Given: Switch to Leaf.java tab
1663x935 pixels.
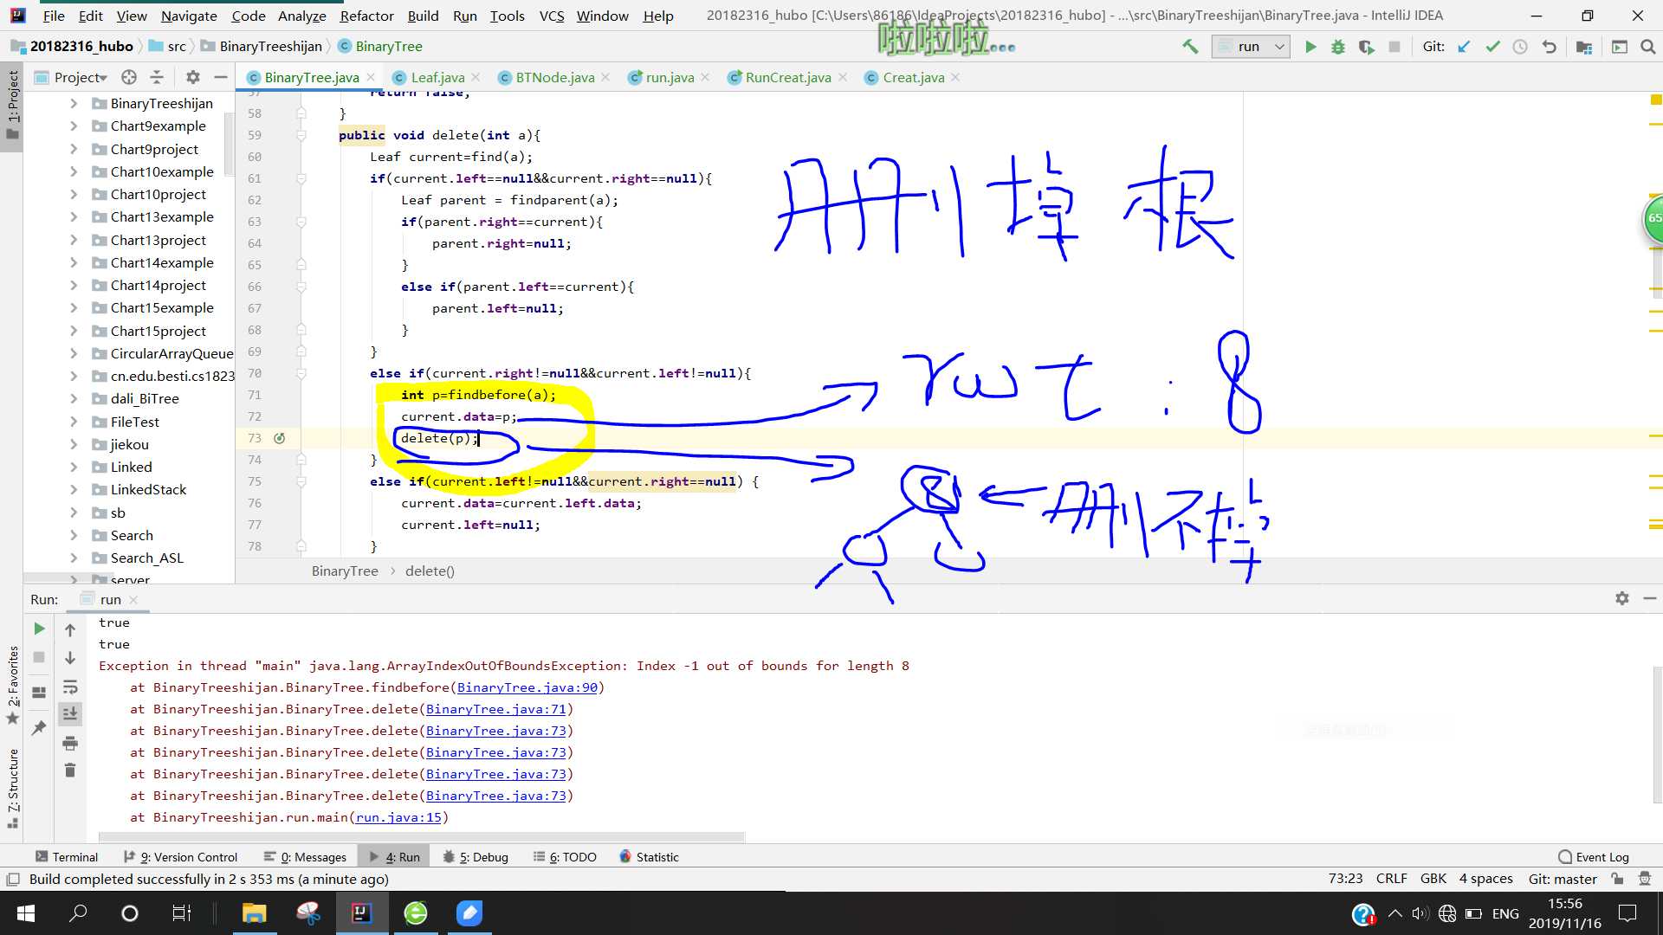Looking at the screenshot, I should [x=437, y=77].
